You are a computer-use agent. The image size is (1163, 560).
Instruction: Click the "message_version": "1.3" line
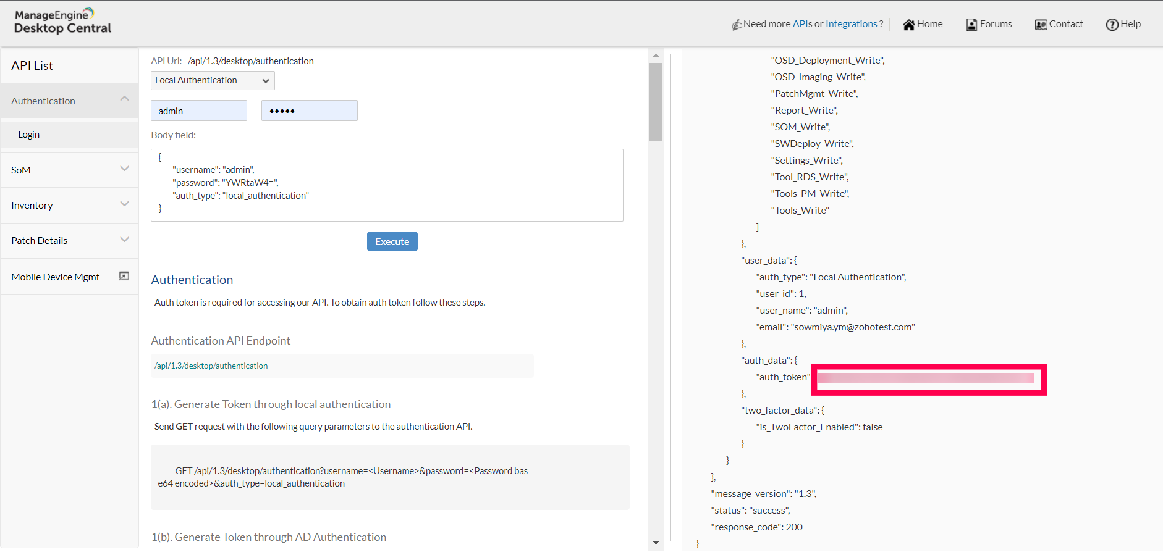coord(764,494)
